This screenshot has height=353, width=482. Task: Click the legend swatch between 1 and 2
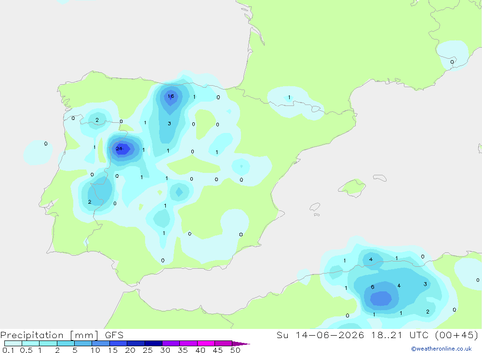(48, 343)
